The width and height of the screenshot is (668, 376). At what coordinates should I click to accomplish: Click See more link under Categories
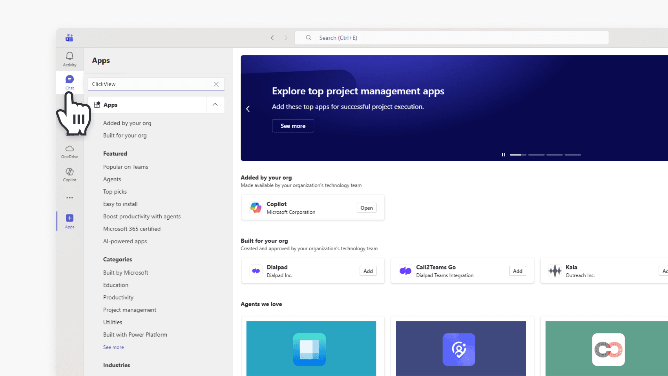click(x=113, y=347)
